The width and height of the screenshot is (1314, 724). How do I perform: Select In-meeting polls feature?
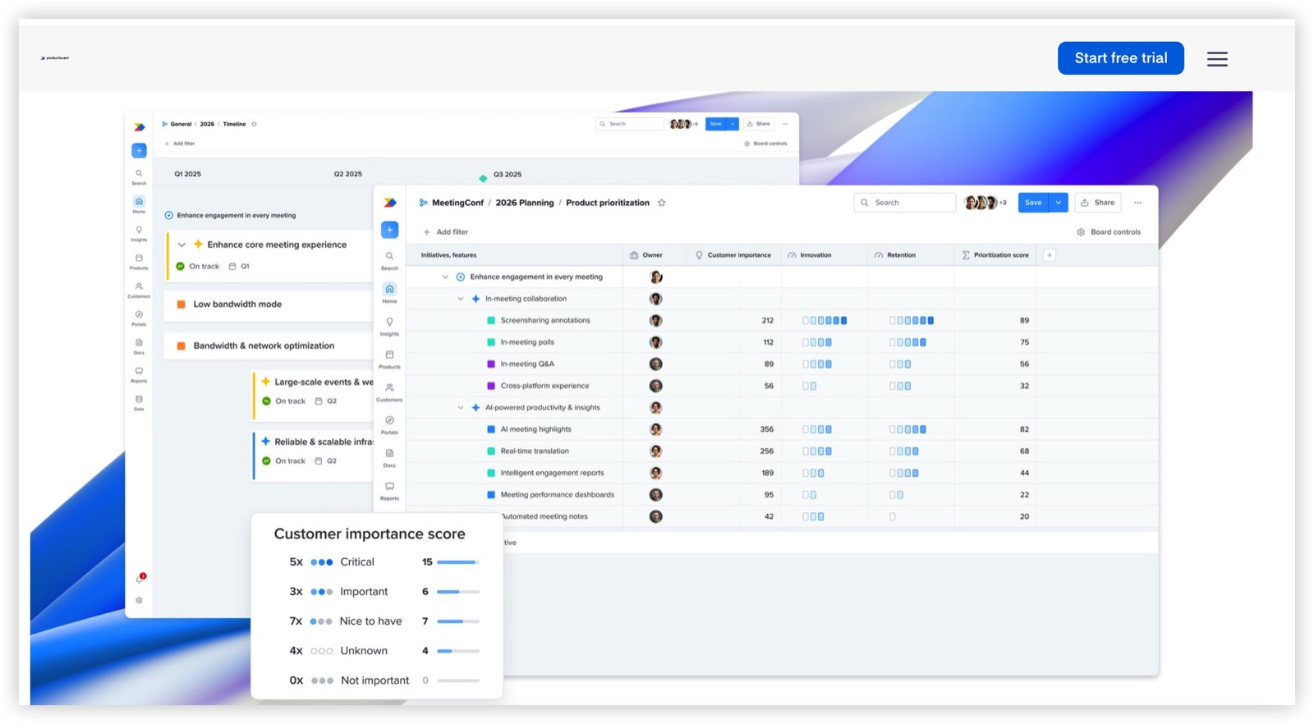(527, 342)
